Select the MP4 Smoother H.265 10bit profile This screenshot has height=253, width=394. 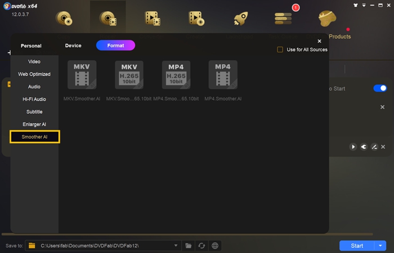click(x=176, y=75)
